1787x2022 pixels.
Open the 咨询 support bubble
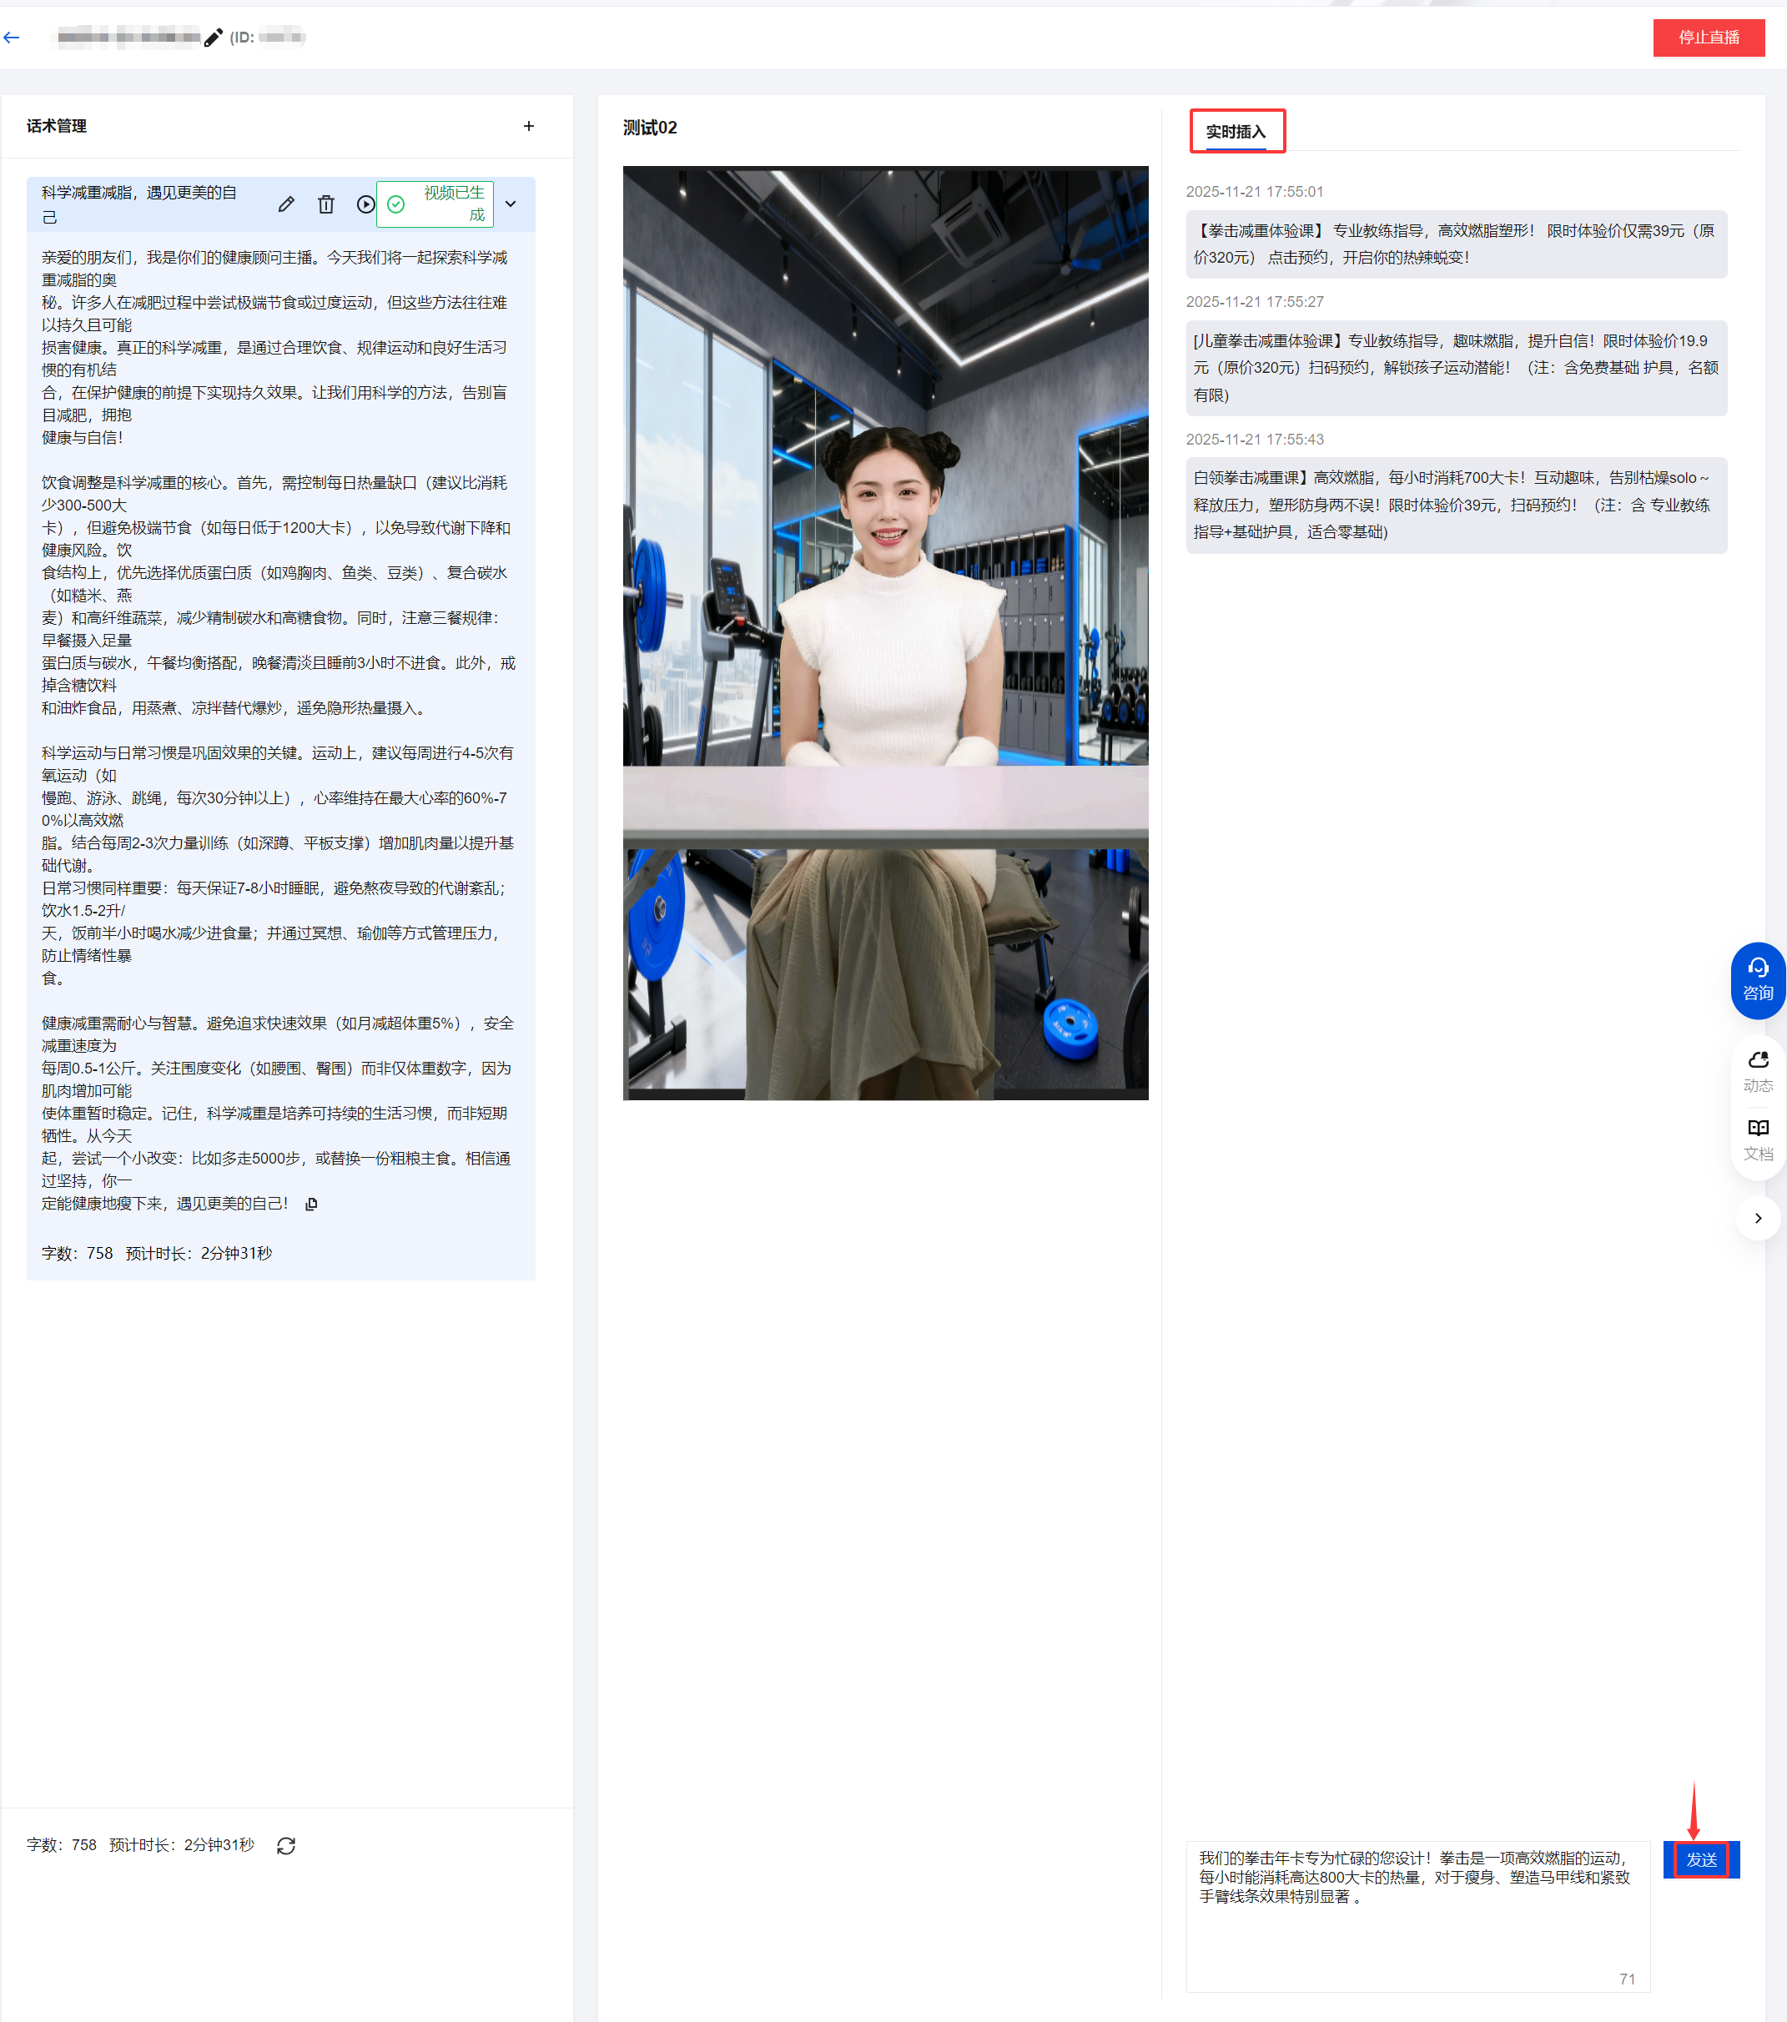(x=1757, y=979)
